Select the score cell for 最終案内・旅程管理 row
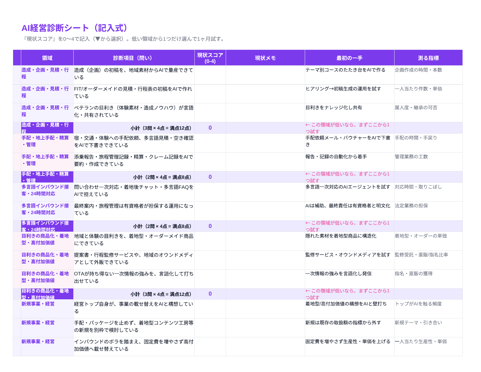 pos(210,211)
